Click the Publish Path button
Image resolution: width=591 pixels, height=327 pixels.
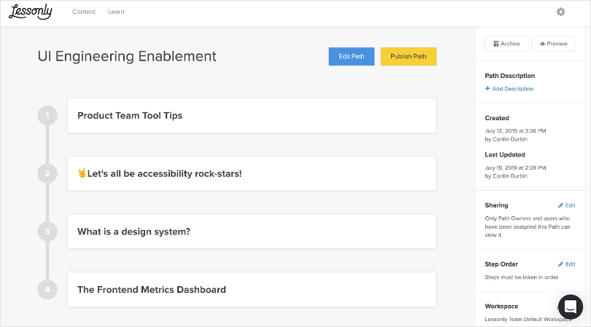(x=408, y=57)
